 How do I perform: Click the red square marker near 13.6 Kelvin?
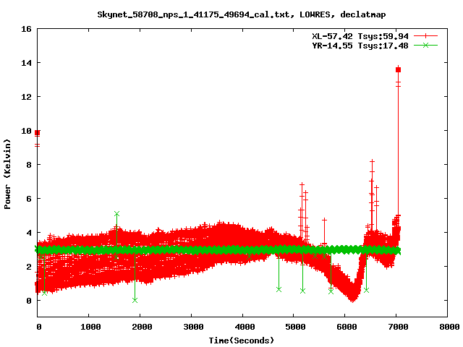tap(398, 69)
